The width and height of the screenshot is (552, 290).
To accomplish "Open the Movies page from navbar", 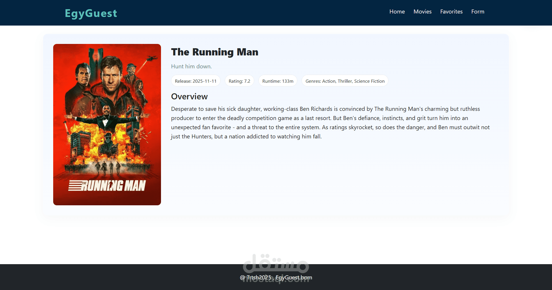I will click(x=422, y=12).
